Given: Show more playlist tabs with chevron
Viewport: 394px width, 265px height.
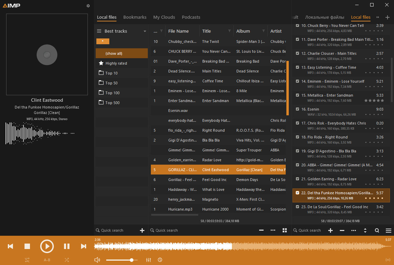Looking at the screenshot, I should [377, 17].
